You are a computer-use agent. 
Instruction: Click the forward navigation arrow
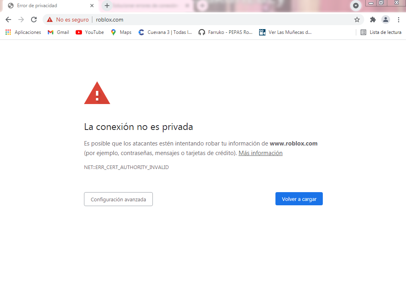click(x=21, y=20)
